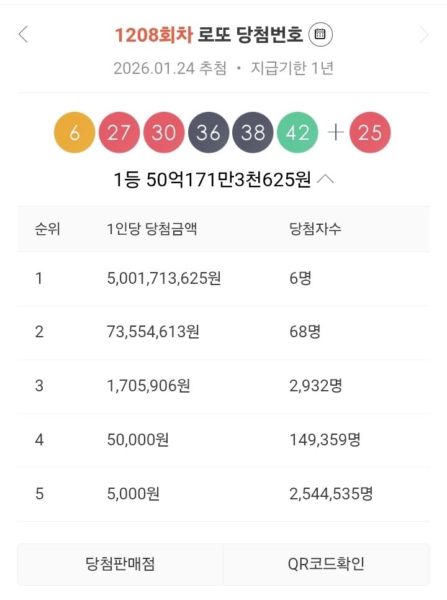This screenshot has width=447, height=600.
Task: Click the bonus number 25 ball
Action: 370,133
